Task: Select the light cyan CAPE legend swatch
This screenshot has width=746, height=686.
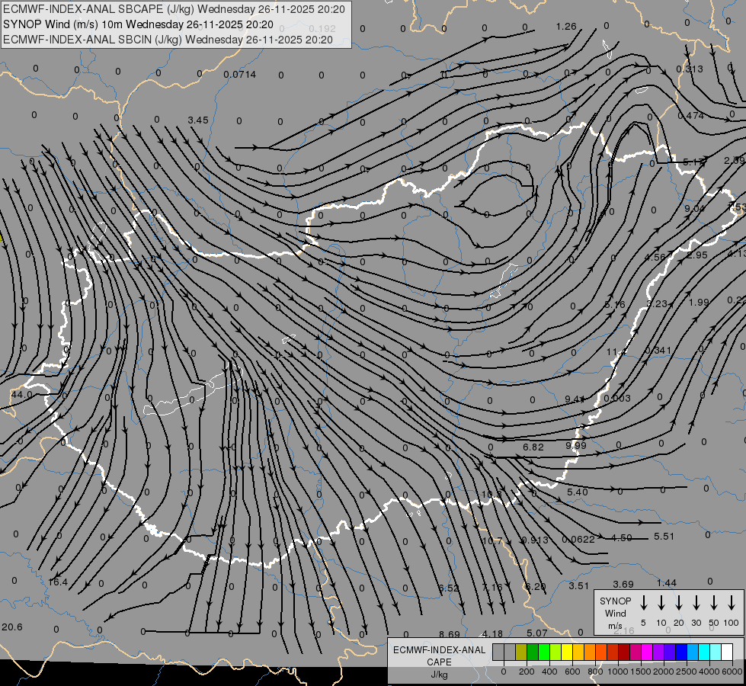Action: (715, 652)
